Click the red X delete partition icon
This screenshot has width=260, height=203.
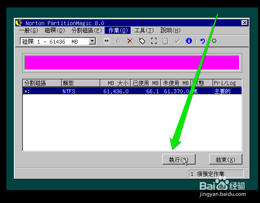coord(130,41)
